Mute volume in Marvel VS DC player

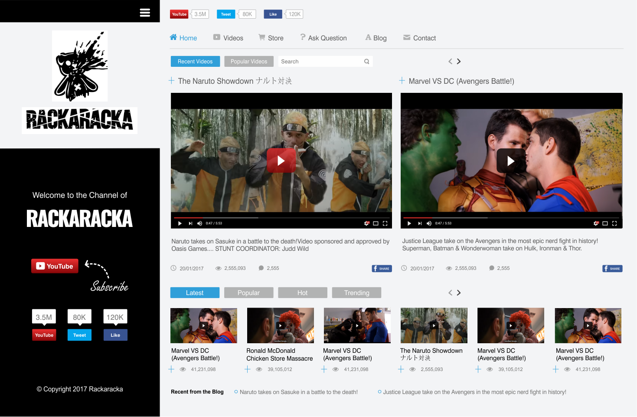(x=429, y=223)
